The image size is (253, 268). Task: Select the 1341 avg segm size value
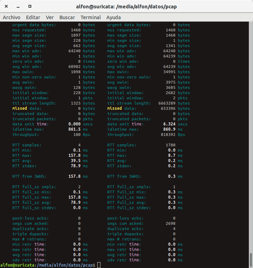click(x=171, y=46)
